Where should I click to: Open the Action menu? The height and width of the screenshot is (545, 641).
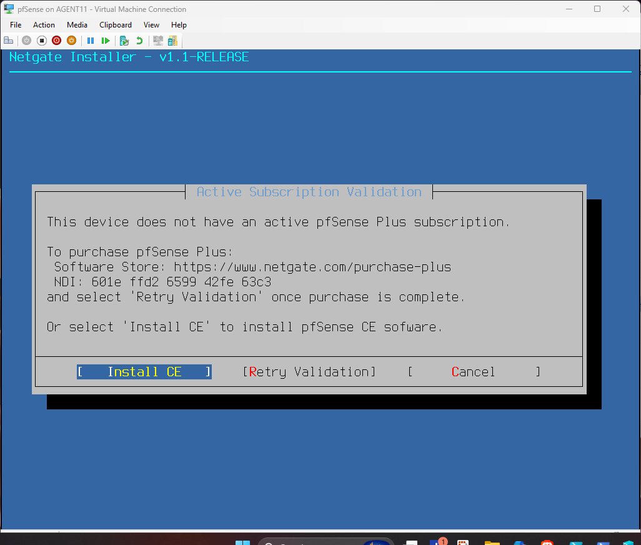tap(44, 25)
